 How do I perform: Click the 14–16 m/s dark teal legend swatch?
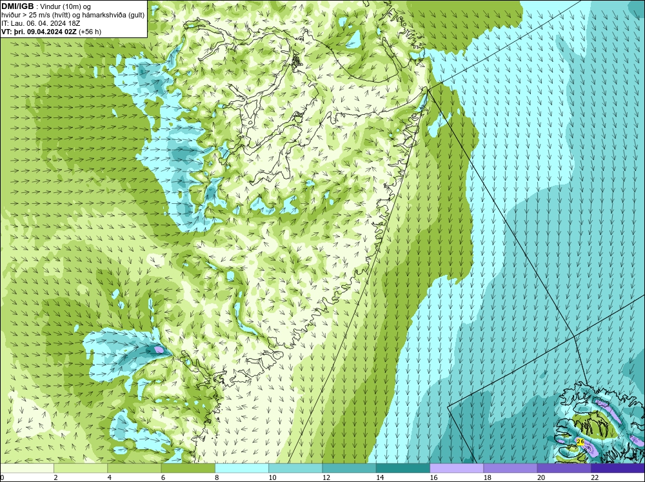(403, 468)
